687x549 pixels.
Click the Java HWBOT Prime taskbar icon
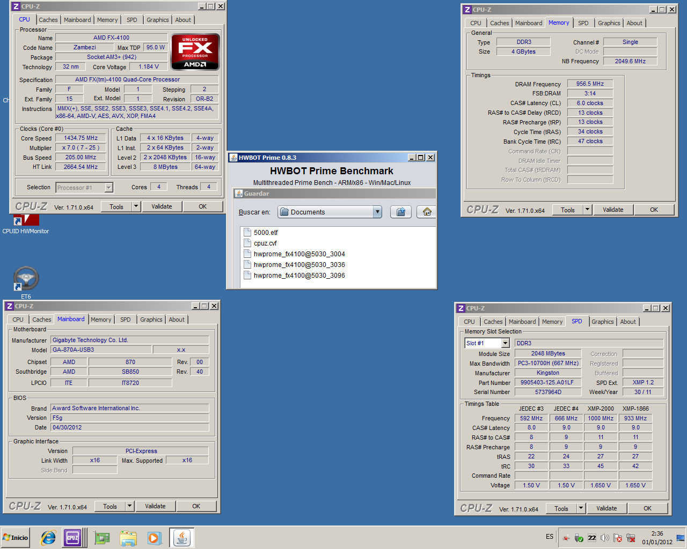tap(182, 538)
